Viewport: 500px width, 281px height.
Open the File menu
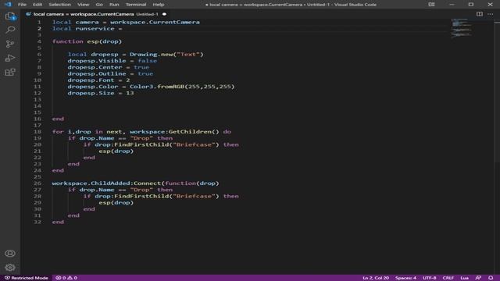click(x=22, y=5)
